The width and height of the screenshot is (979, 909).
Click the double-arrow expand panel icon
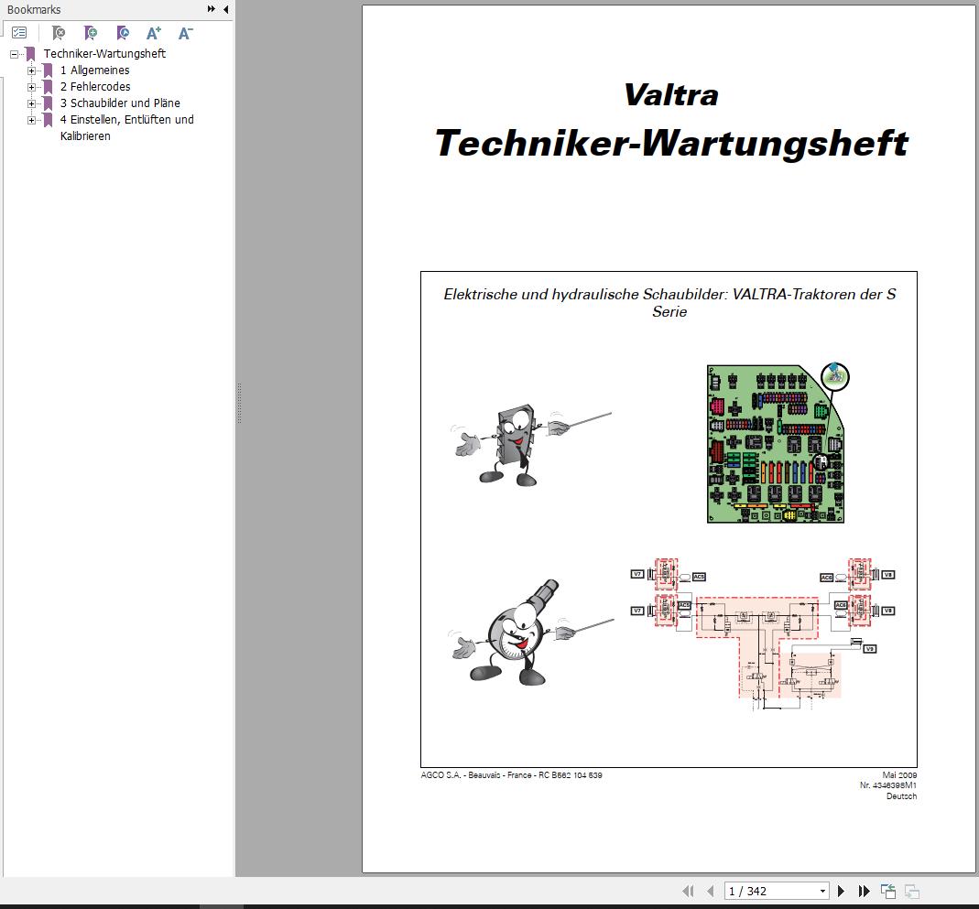point(211,9)
